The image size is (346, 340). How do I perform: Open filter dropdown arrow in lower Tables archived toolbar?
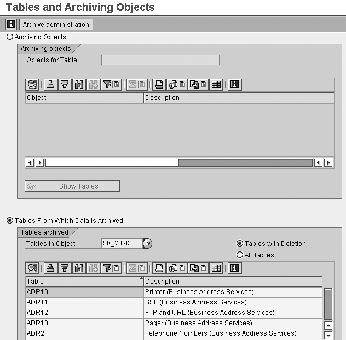click(x=117, y=268)
